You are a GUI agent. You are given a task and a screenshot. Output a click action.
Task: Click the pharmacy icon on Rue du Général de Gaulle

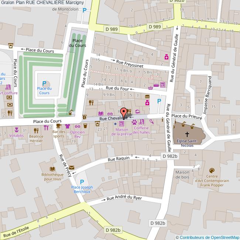(167, 57)
